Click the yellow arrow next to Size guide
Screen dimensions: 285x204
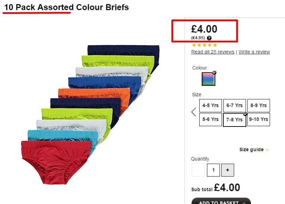pyautogui.click(x=267, y=150)
